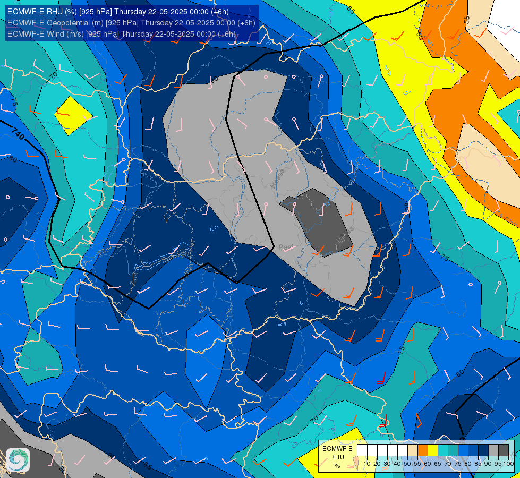Click the '40' tick label in legend
This screenshot has width=520, height=478.
pos(397,464)
